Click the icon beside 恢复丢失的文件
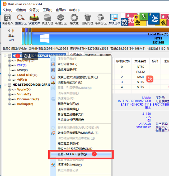This screenshot has width=169, height=176. (x=53, y=83)
